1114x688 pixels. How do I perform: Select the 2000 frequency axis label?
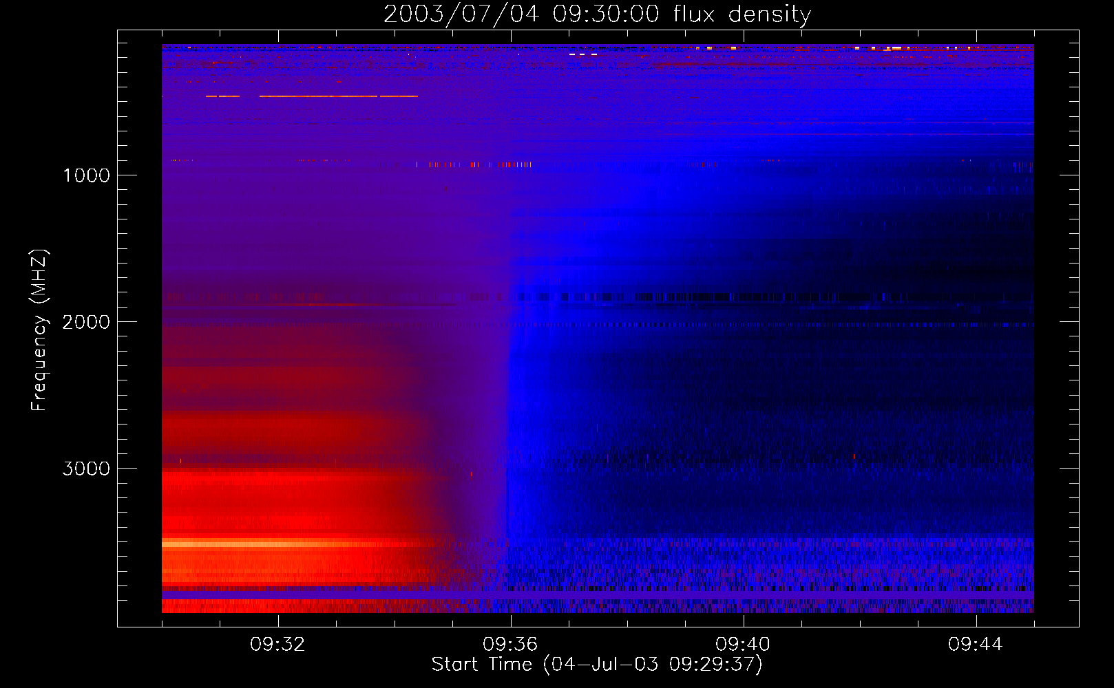tap(86, 322)
